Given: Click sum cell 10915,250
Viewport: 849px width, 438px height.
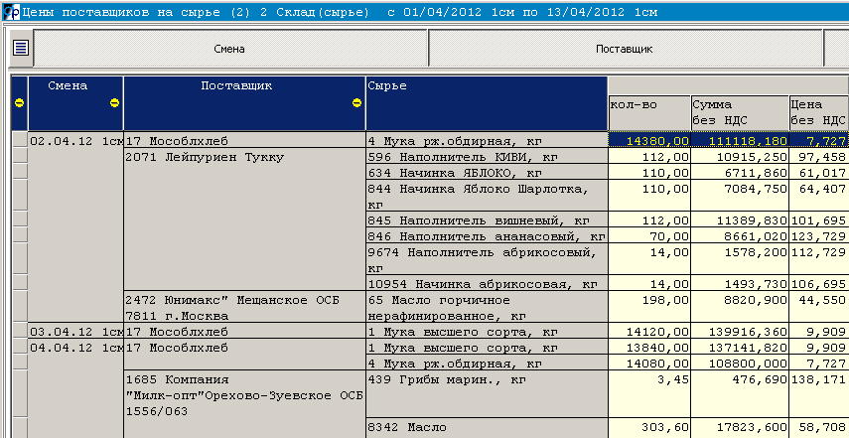Looking at the screenshot, I should coord(740,157).
